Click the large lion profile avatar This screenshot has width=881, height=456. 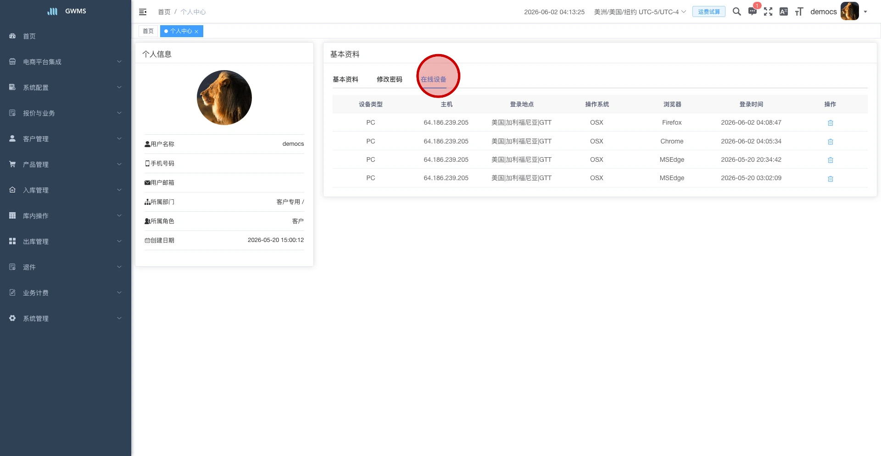click(x=224, y=98)
